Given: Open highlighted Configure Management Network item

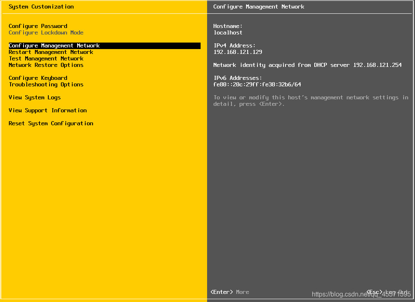Looking at the screenshot, I should (x=104, y=46).
